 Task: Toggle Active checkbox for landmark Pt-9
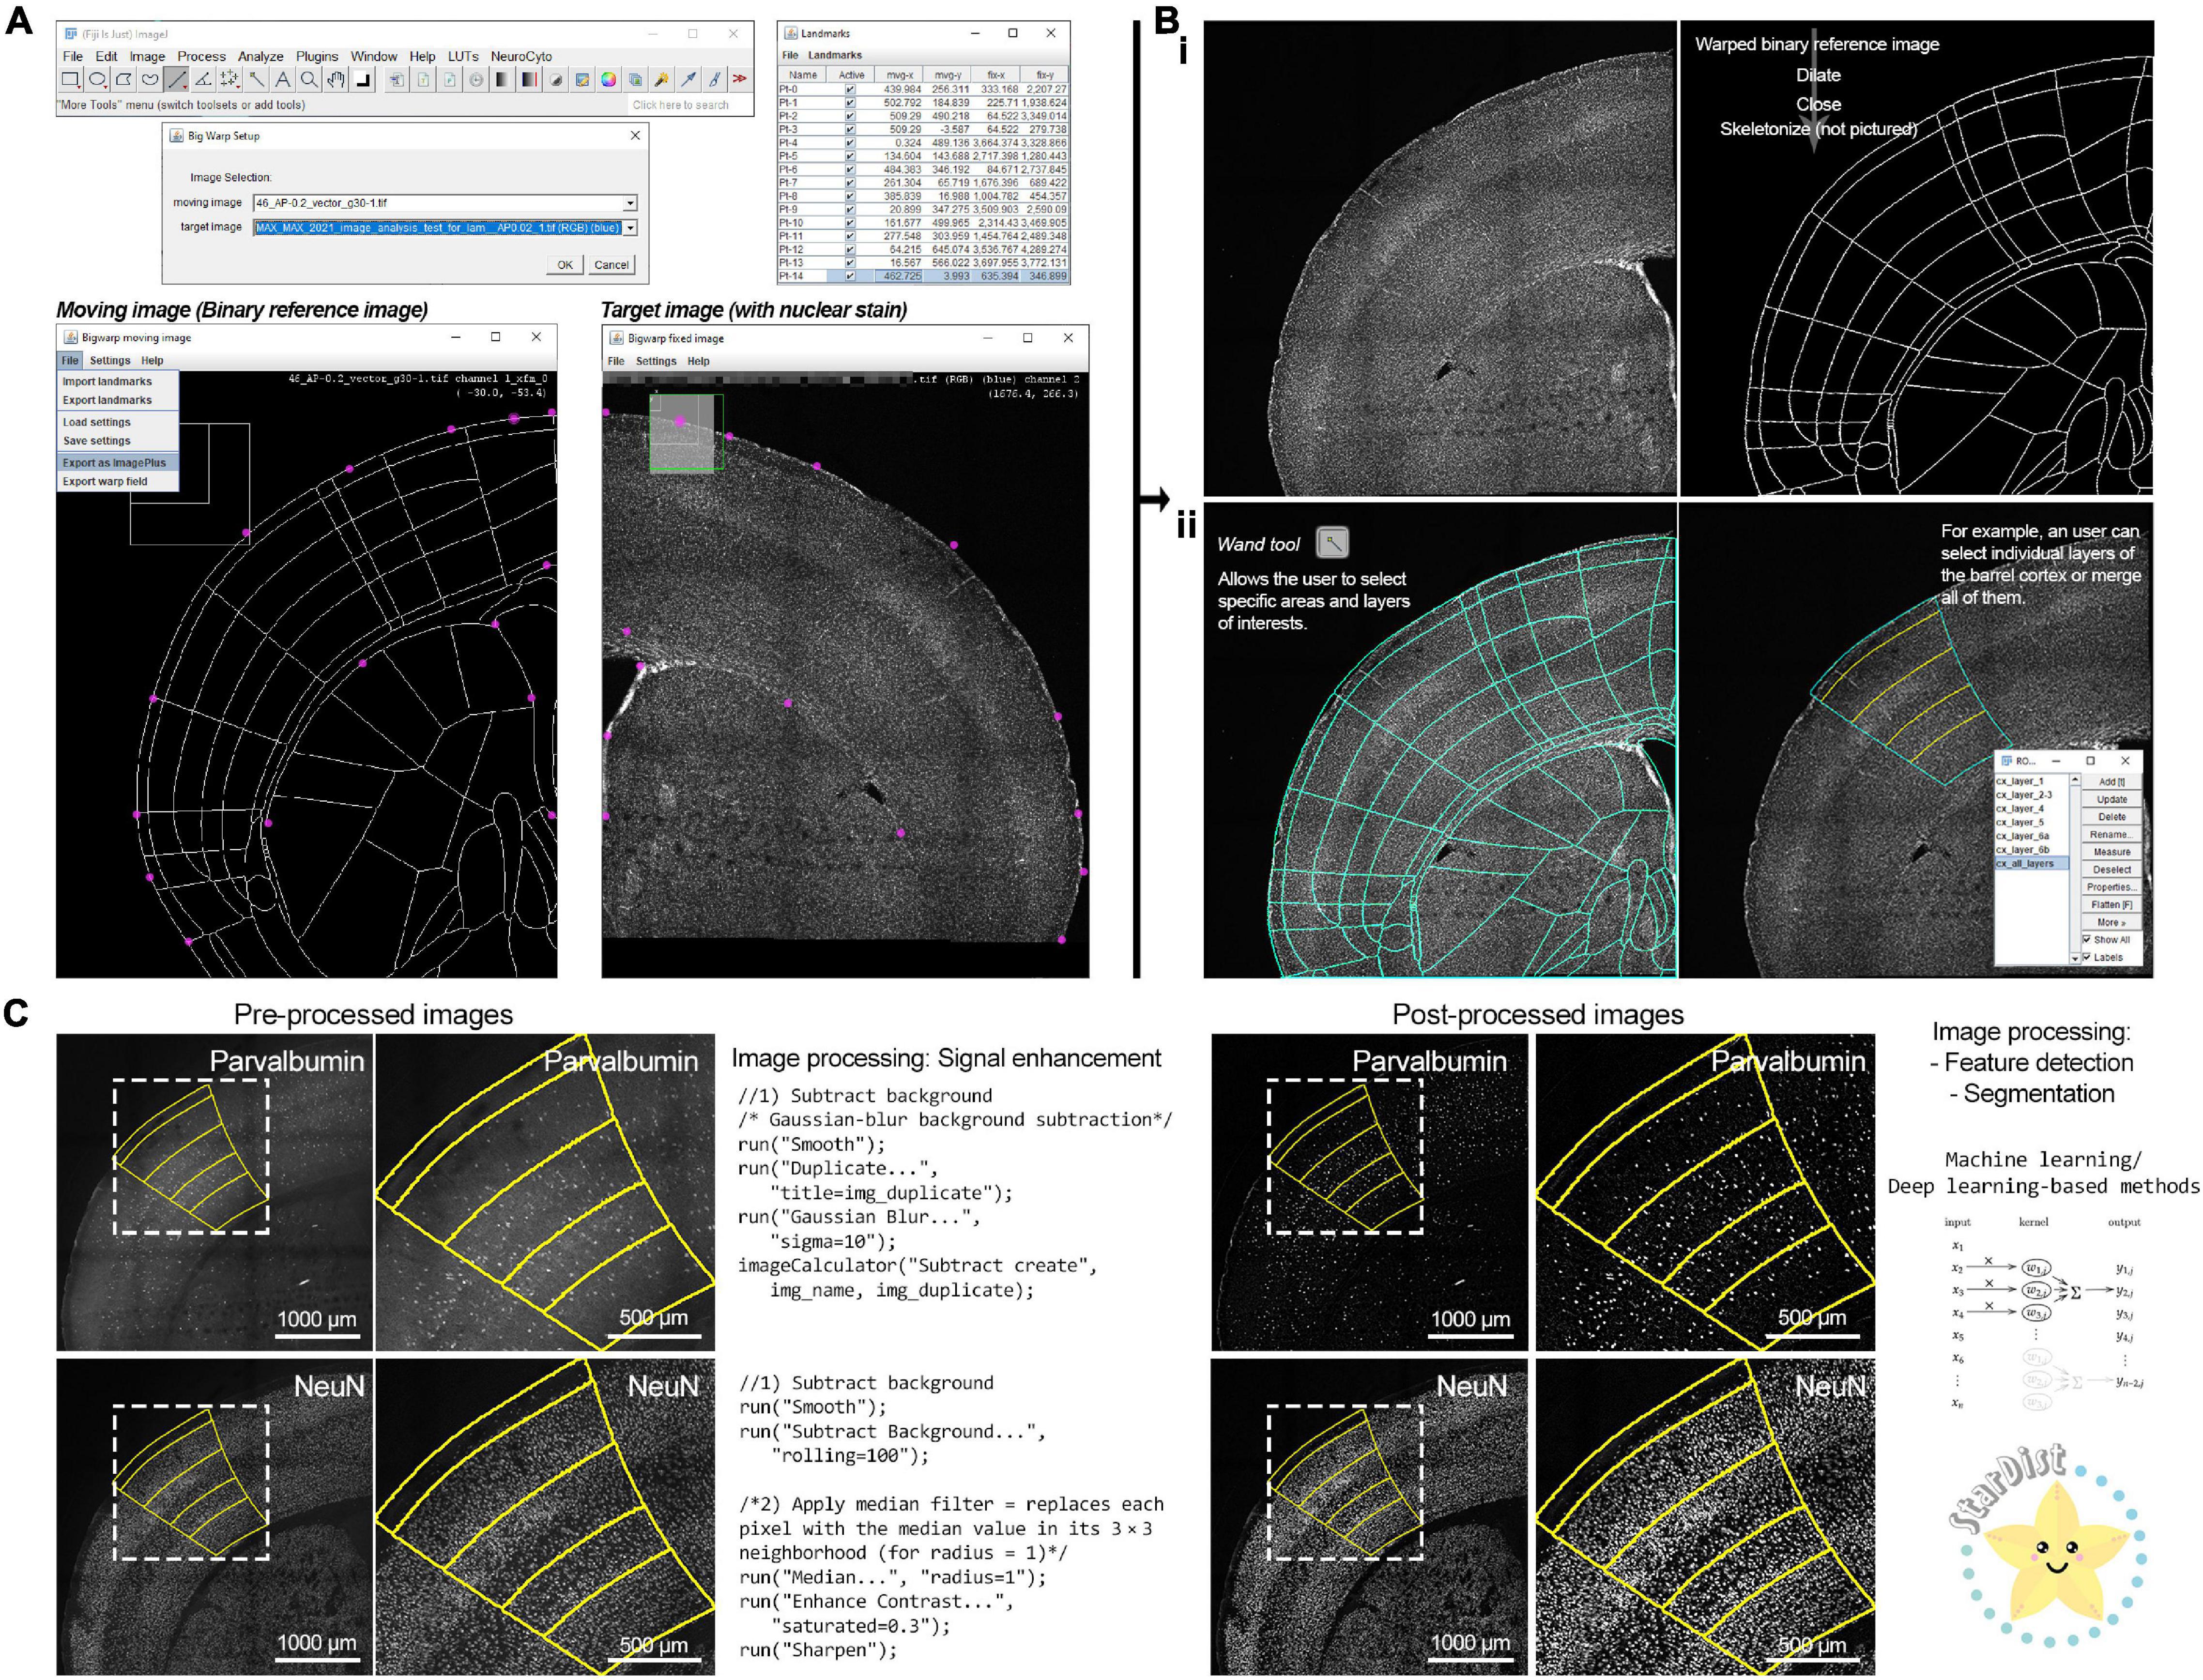tap(850, 209)
